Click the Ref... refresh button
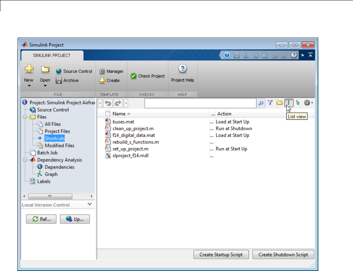 (41, 219)
